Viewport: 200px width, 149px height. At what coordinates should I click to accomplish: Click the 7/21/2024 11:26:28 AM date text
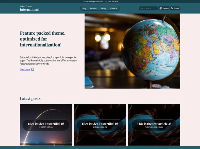(x=154, y=127)
